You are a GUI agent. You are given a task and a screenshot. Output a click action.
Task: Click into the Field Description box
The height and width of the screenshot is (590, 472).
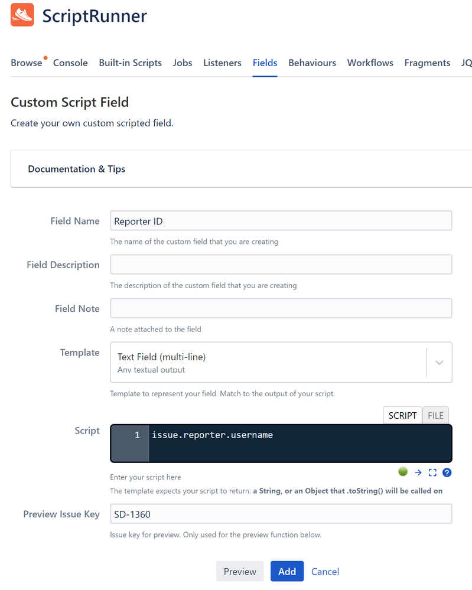pyautogui.click(x=281, y=265)
